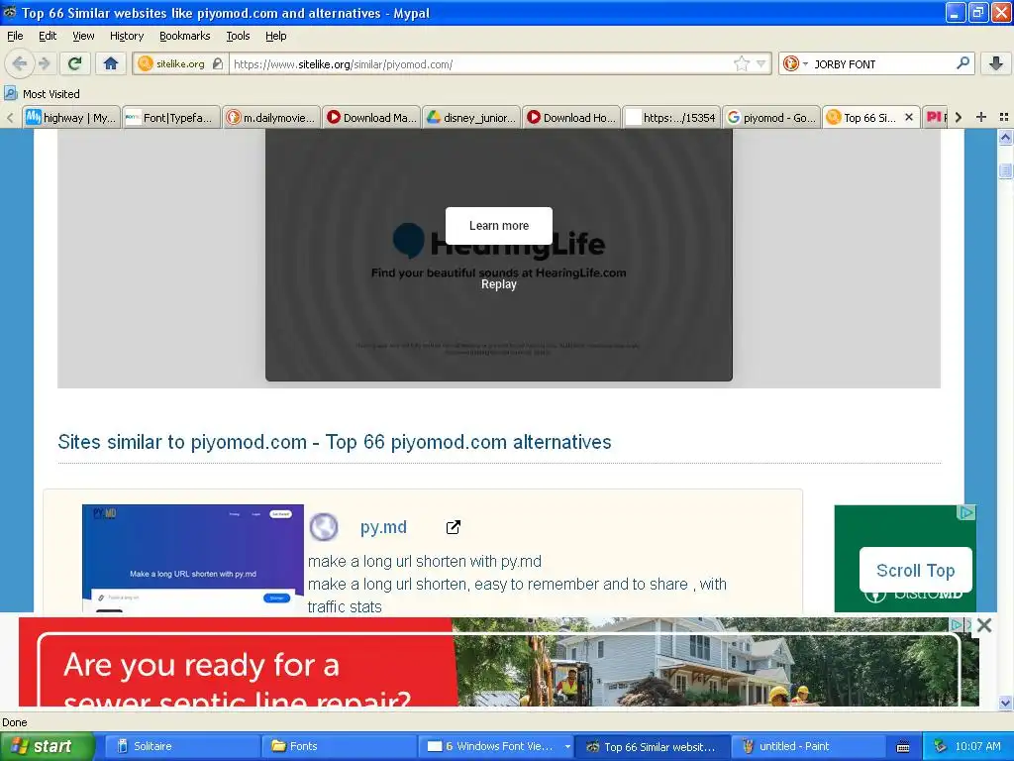
Task: Open the search engine selector dropdown
Action: click(x=795, y=63)
